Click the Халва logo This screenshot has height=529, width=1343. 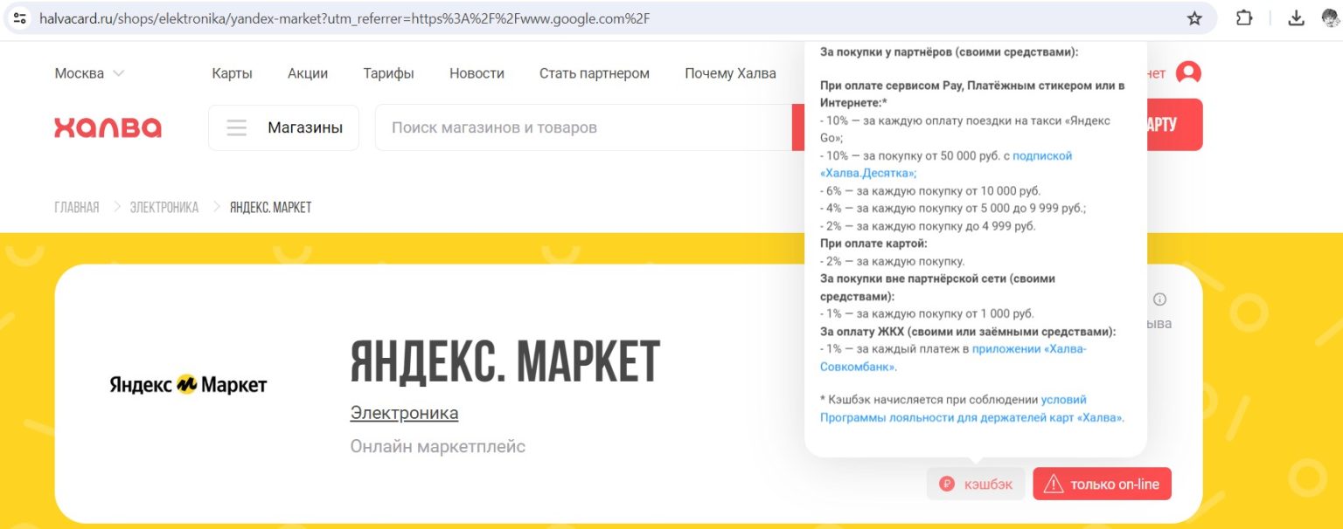108,127
